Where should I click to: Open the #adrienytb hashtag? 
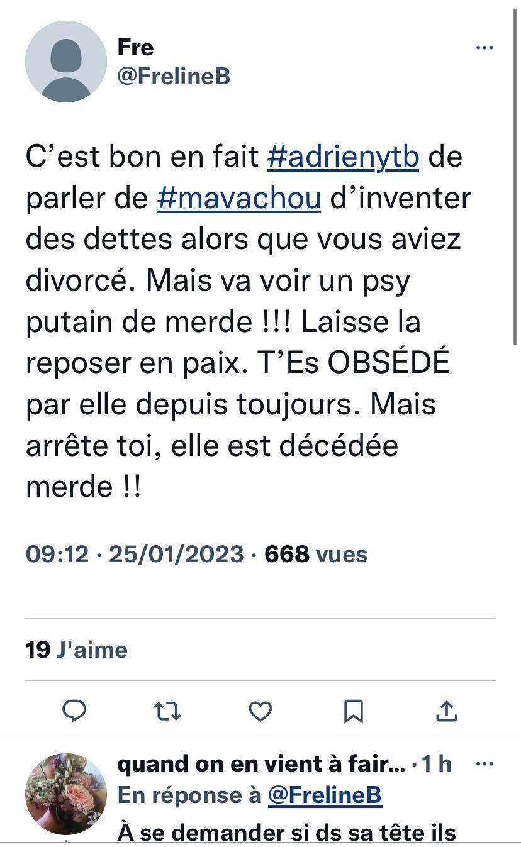pyautogui.click(x=343, y=157)
